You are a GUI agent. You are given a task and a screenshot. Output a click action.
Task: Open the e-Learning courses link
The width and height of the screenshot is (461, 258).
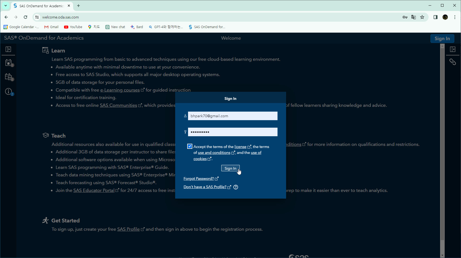(x=120, y=90)
